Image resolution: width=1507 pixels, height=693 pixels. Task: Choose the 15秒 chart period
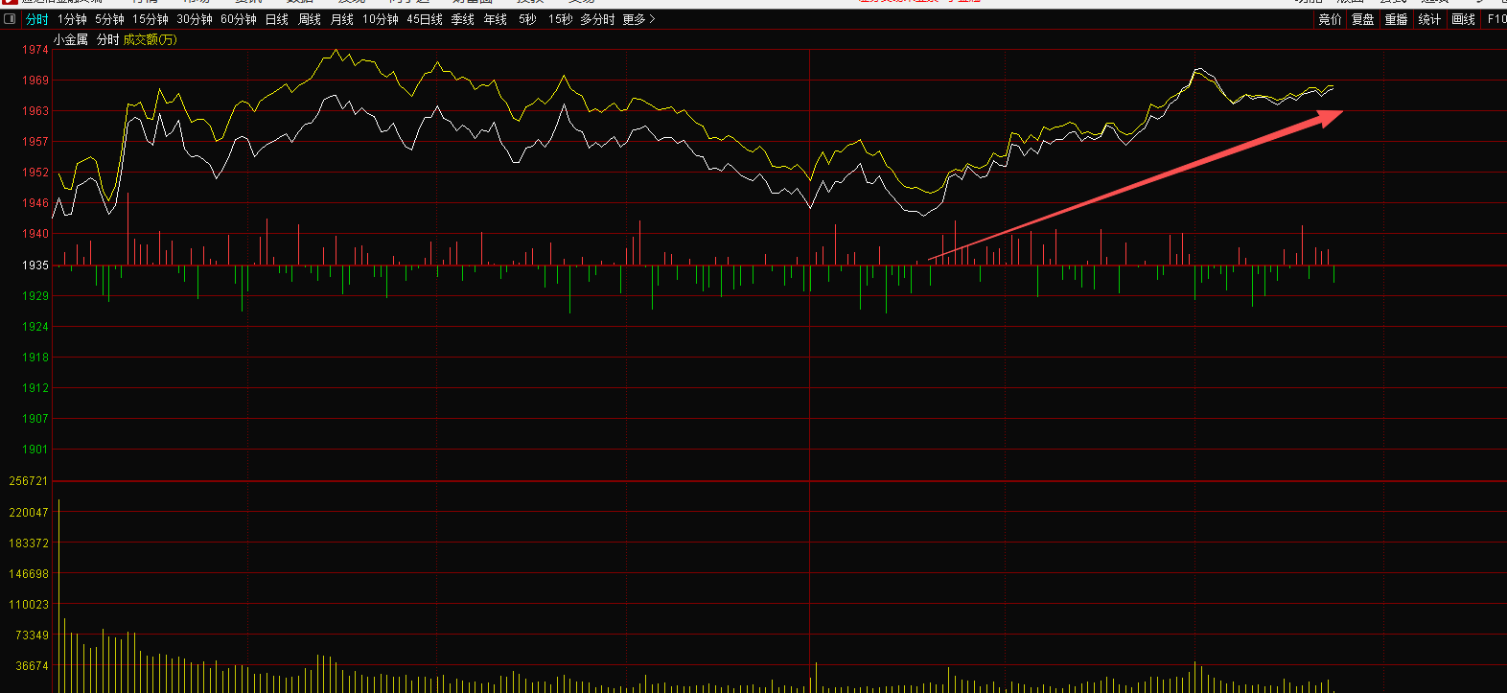click(560, 19)
